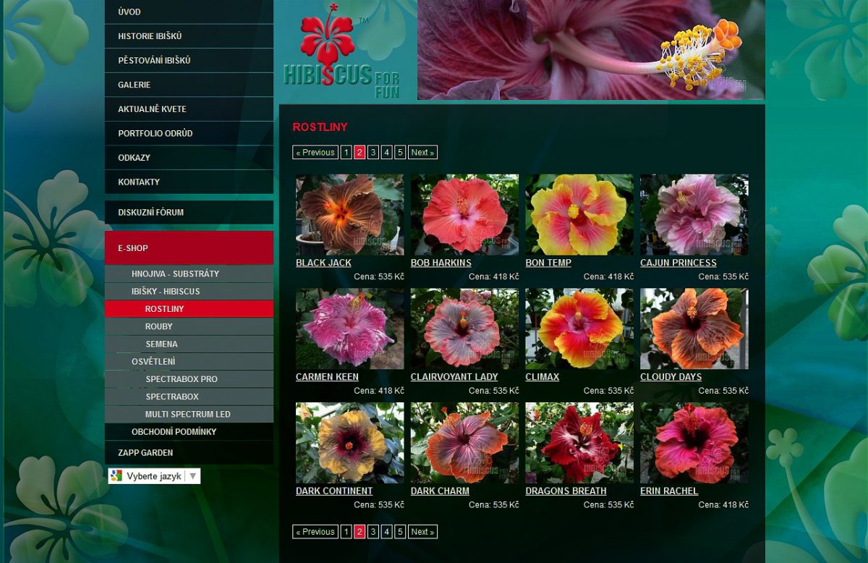Open IBIŠKY - HIBISCUS category
Screen dimensions: 868x563
[189, 292]
